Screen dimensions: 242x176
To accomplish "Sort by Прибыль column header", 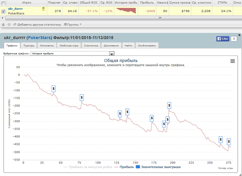I will [147, 3].
